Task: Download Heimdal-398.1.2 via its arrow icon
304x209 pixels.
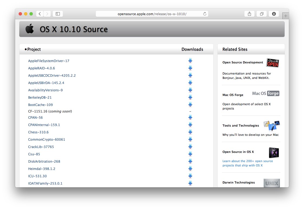Action: coord(190,168)
